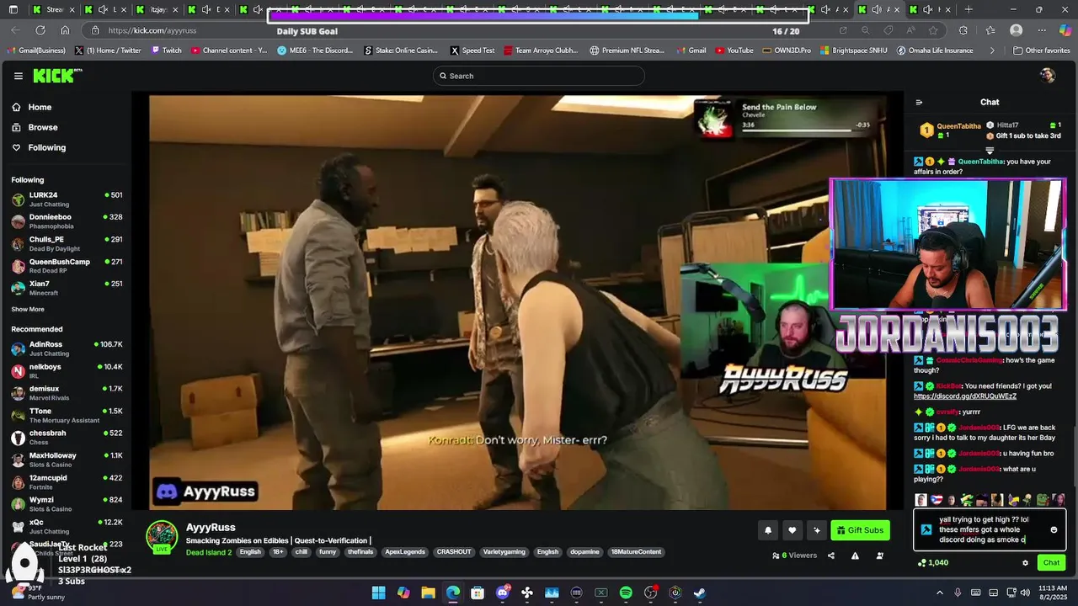Go back with browser back arrow
Screen dimensions: 1078x606
pos(15,30)
